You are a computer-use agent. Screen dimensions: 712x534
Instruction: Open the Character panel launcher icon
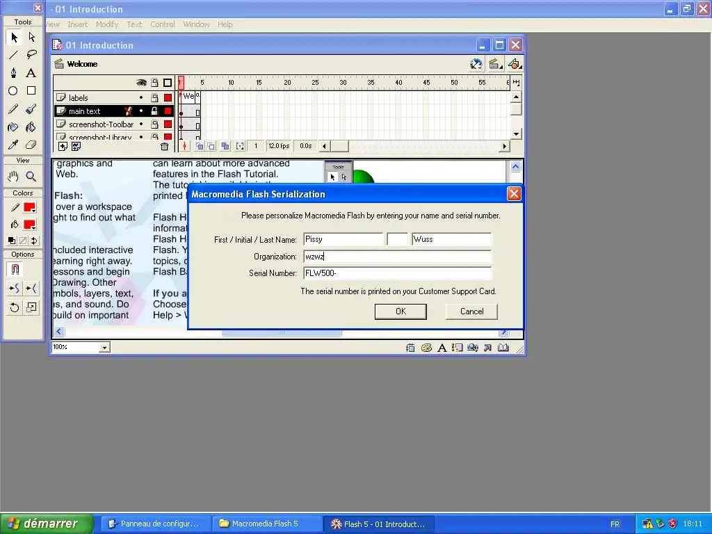(442, 348)
